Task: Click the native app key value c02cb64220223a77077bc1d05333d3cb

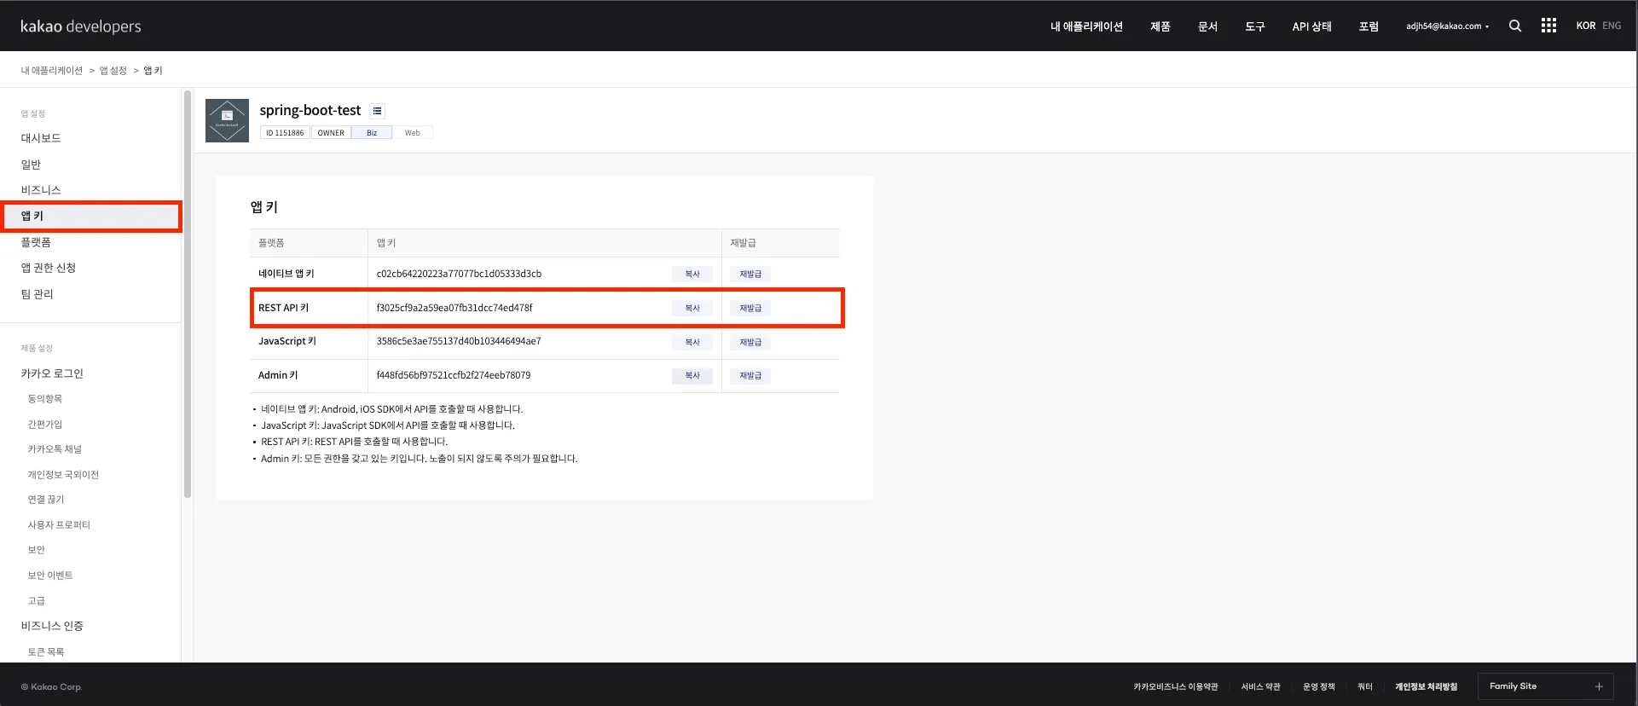Action: coord(459,274)
